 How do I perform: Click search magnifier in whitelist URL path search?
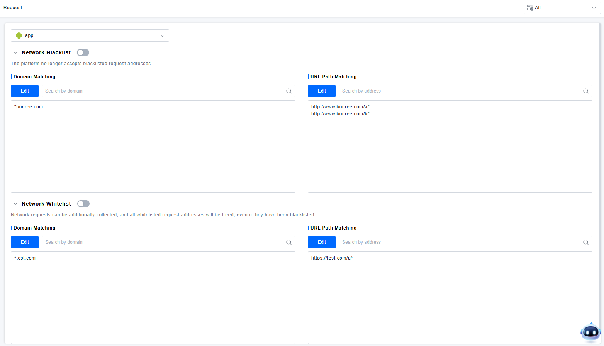click(585, 242)
